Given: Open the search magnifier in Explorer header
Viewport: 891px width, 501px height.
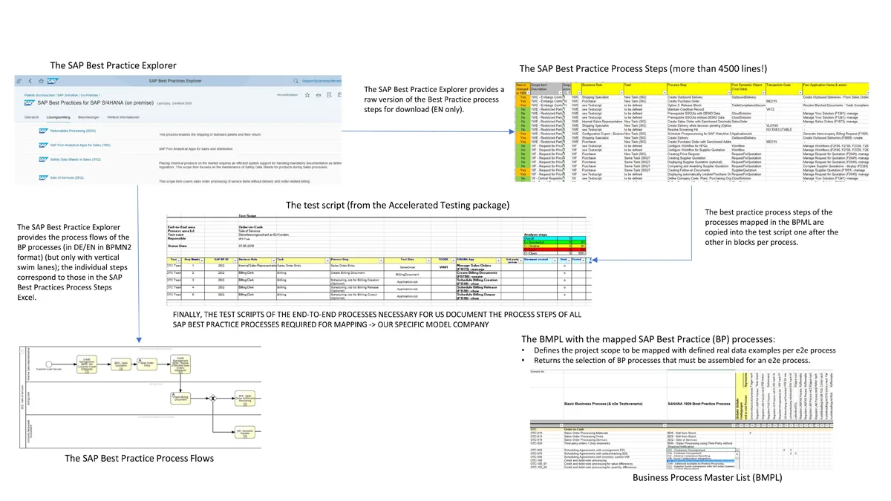Looking at the screenshot, I should point(296,81).
